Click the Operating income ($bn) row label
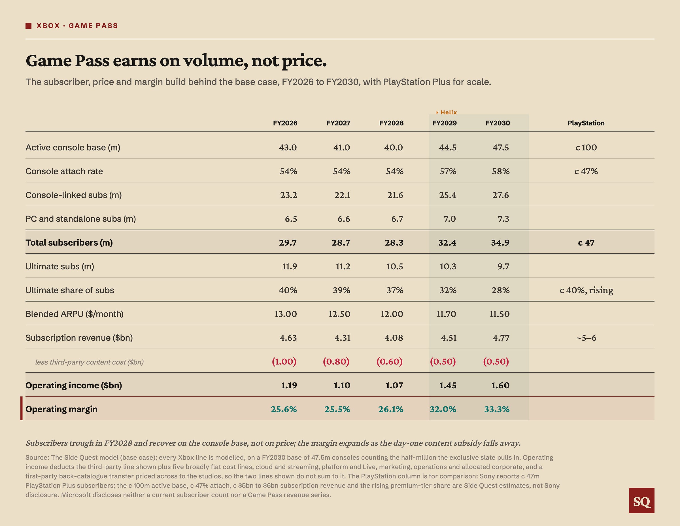 74,385
